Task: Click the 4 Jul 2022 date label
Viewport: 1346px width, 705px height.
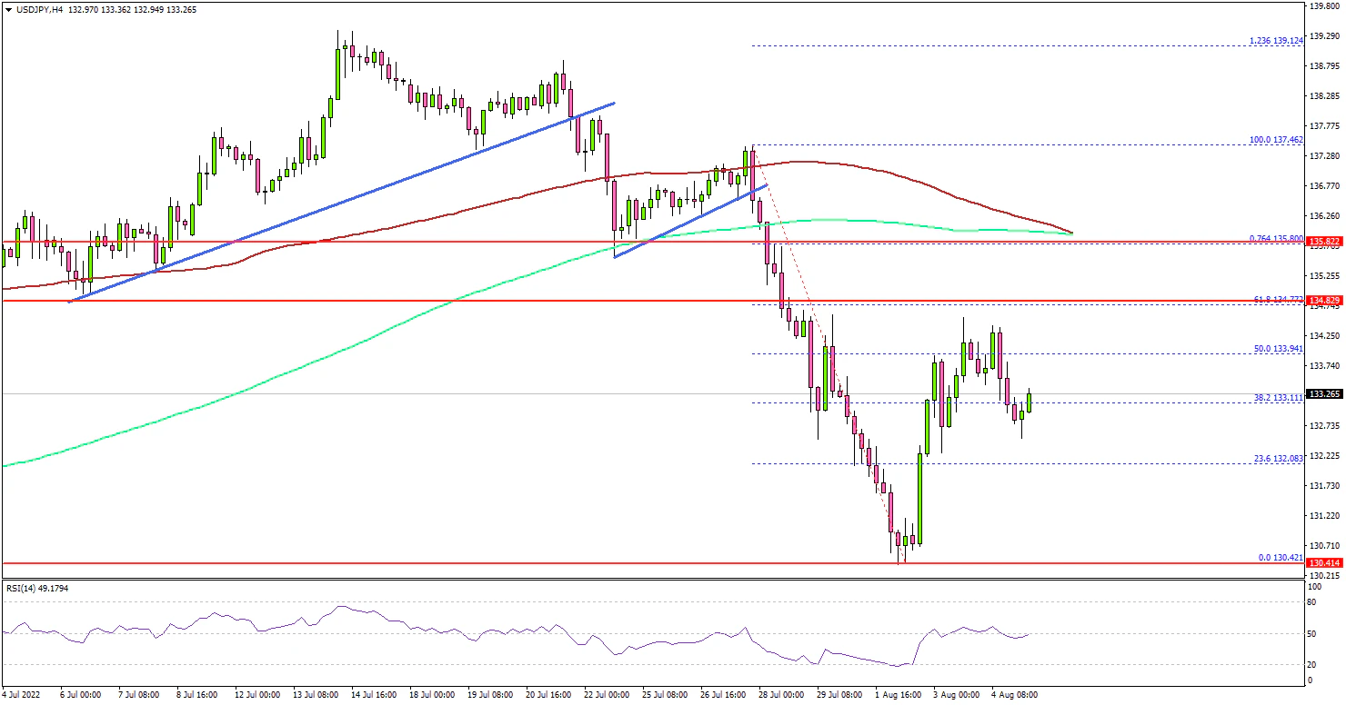Action: point(24,694)
